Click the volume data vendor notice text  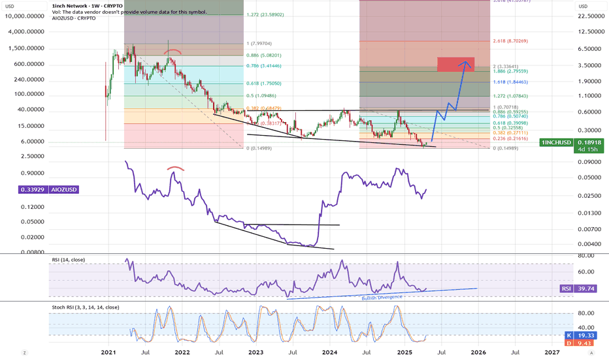coord(129,12)
